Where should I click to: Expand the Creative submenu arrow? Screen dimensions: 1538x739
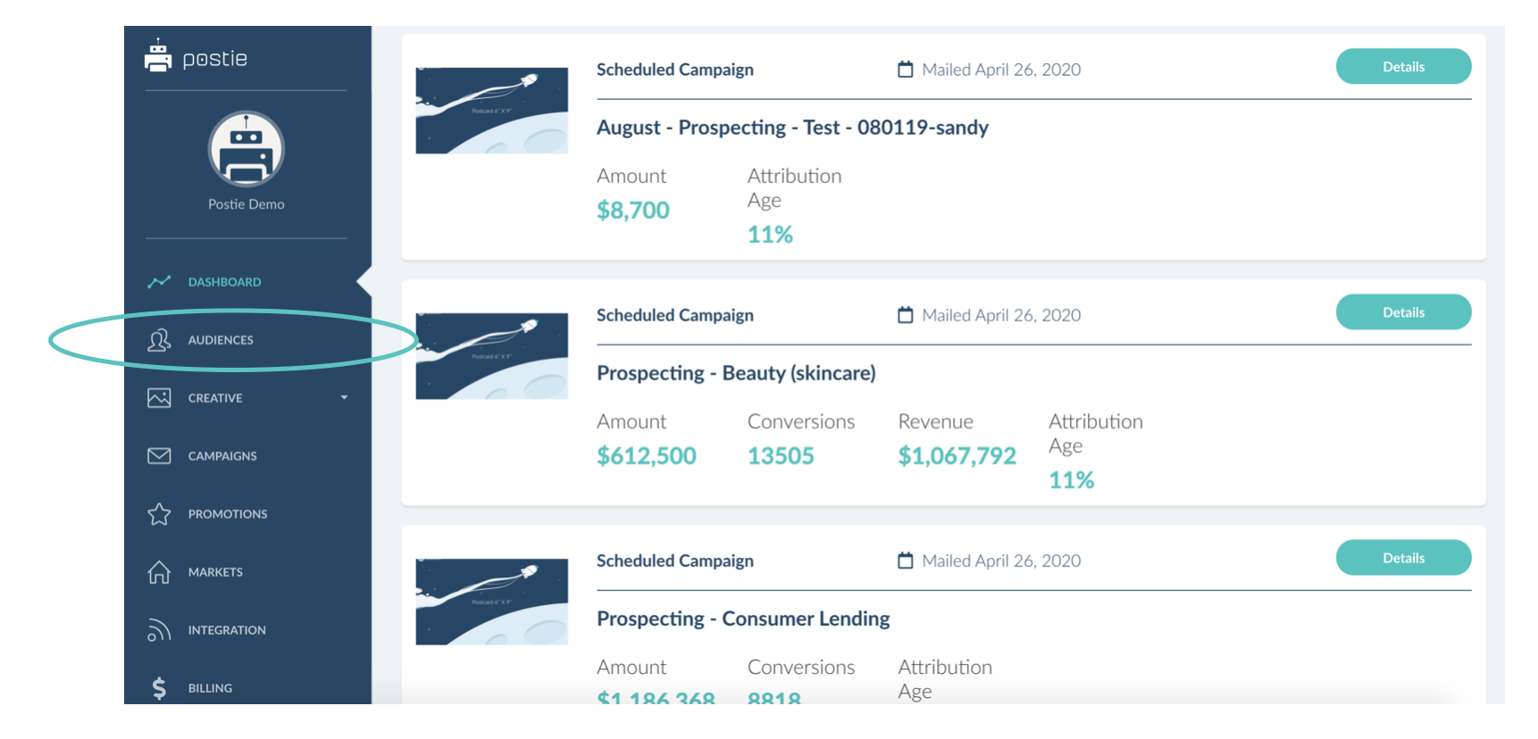(344, 398)
